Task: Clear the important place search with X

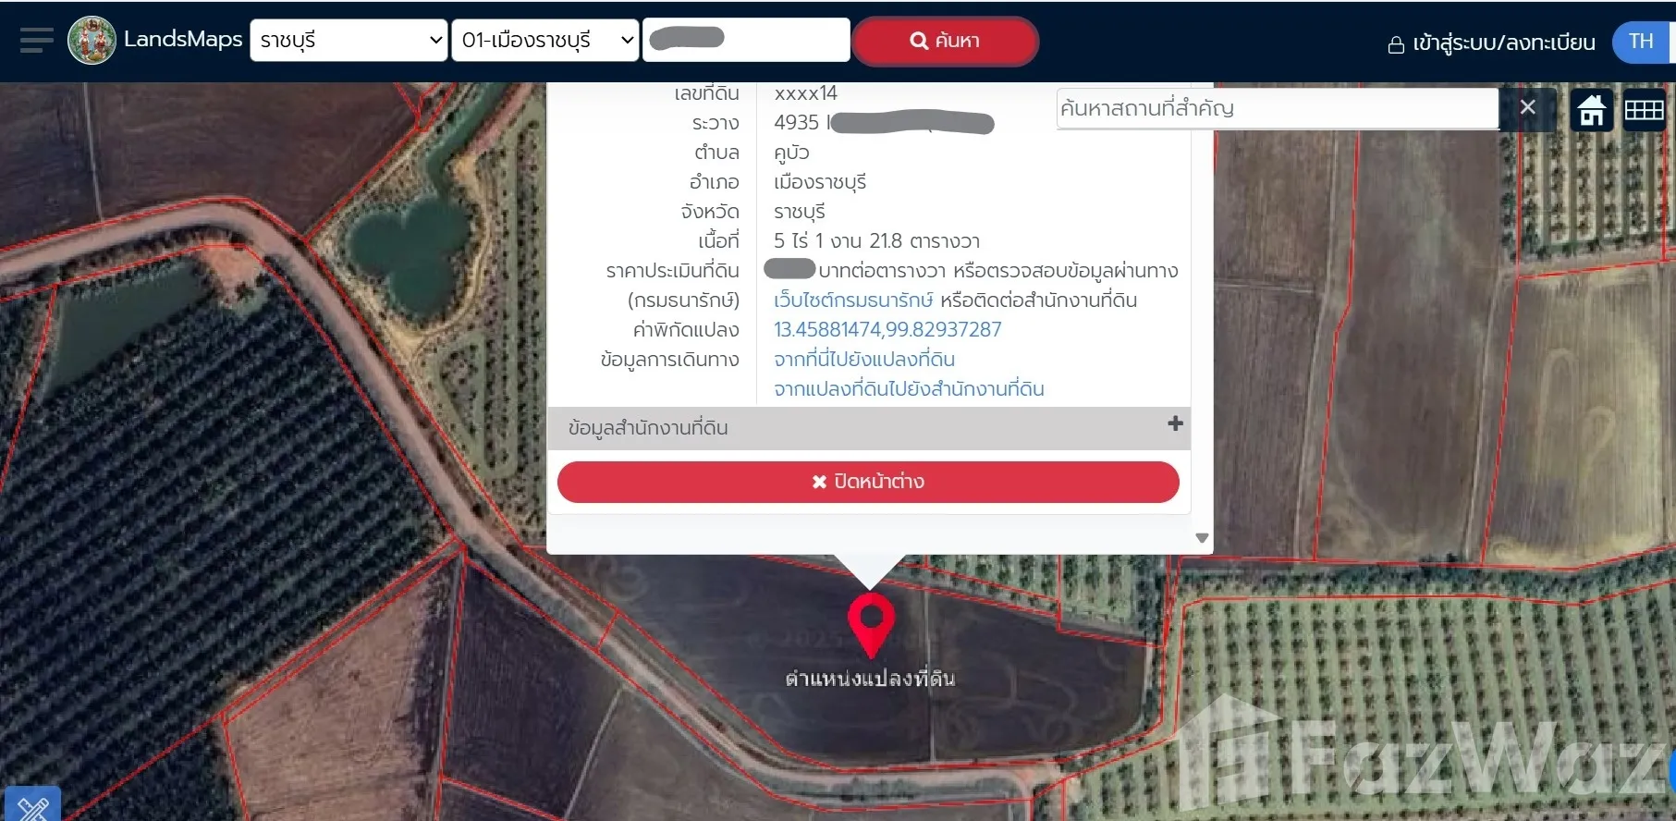Action: (x=1527, y=108)
